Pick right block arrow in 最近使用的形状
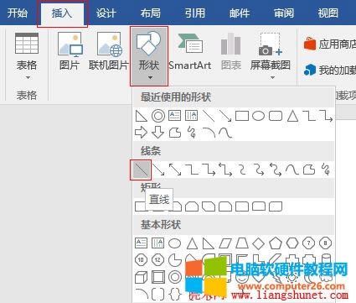 click(x=141, y=133)
